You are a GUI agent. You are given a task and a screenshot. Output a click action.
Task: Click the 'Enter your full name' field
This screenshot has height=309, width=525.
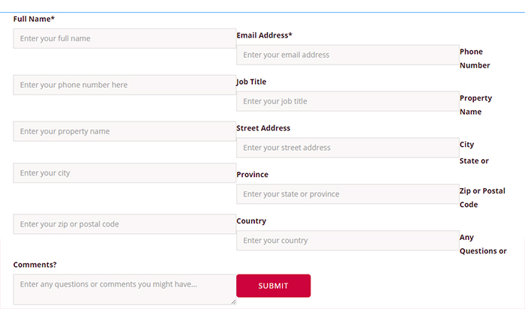[124, 38]
